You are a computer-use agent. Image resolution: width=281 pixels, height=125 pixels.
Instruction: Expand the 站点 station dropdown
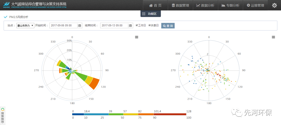[25, 26]
